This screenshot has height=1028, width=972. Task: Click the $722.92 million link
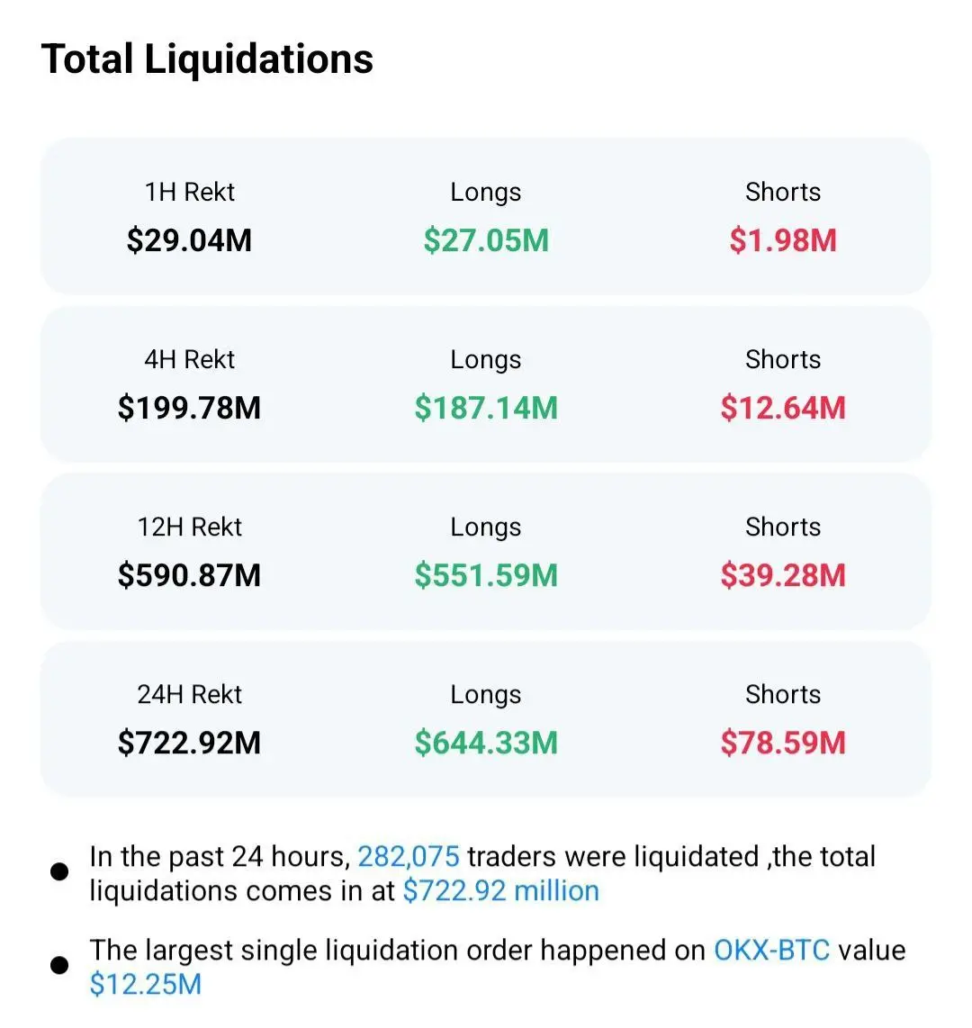click(x=500, y=891)
